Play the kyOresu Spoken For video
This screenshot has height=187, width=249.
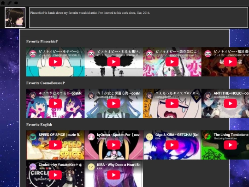113,145
